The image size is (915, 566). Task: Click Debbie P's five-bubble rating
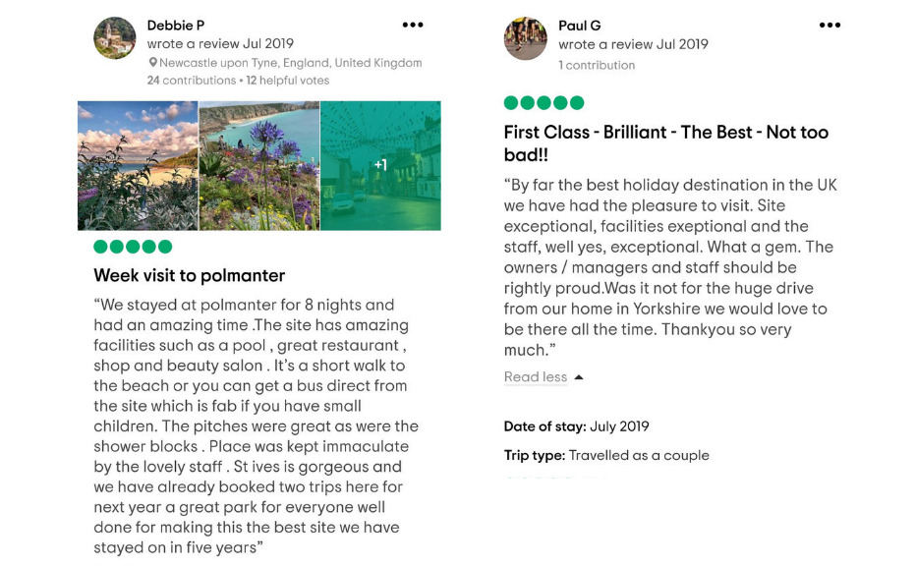click(x=133, y=247)
